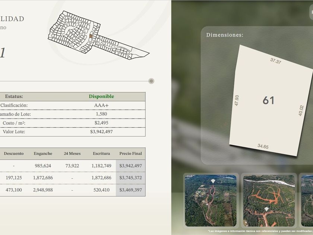Viewport: 313px width, 235px height.
Task: Click the monthly payment value '73,922'
Action: click(72, 166)
